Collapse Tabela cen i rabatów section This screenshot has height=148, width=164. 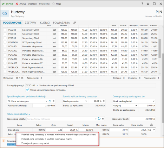tap(18, 114)
